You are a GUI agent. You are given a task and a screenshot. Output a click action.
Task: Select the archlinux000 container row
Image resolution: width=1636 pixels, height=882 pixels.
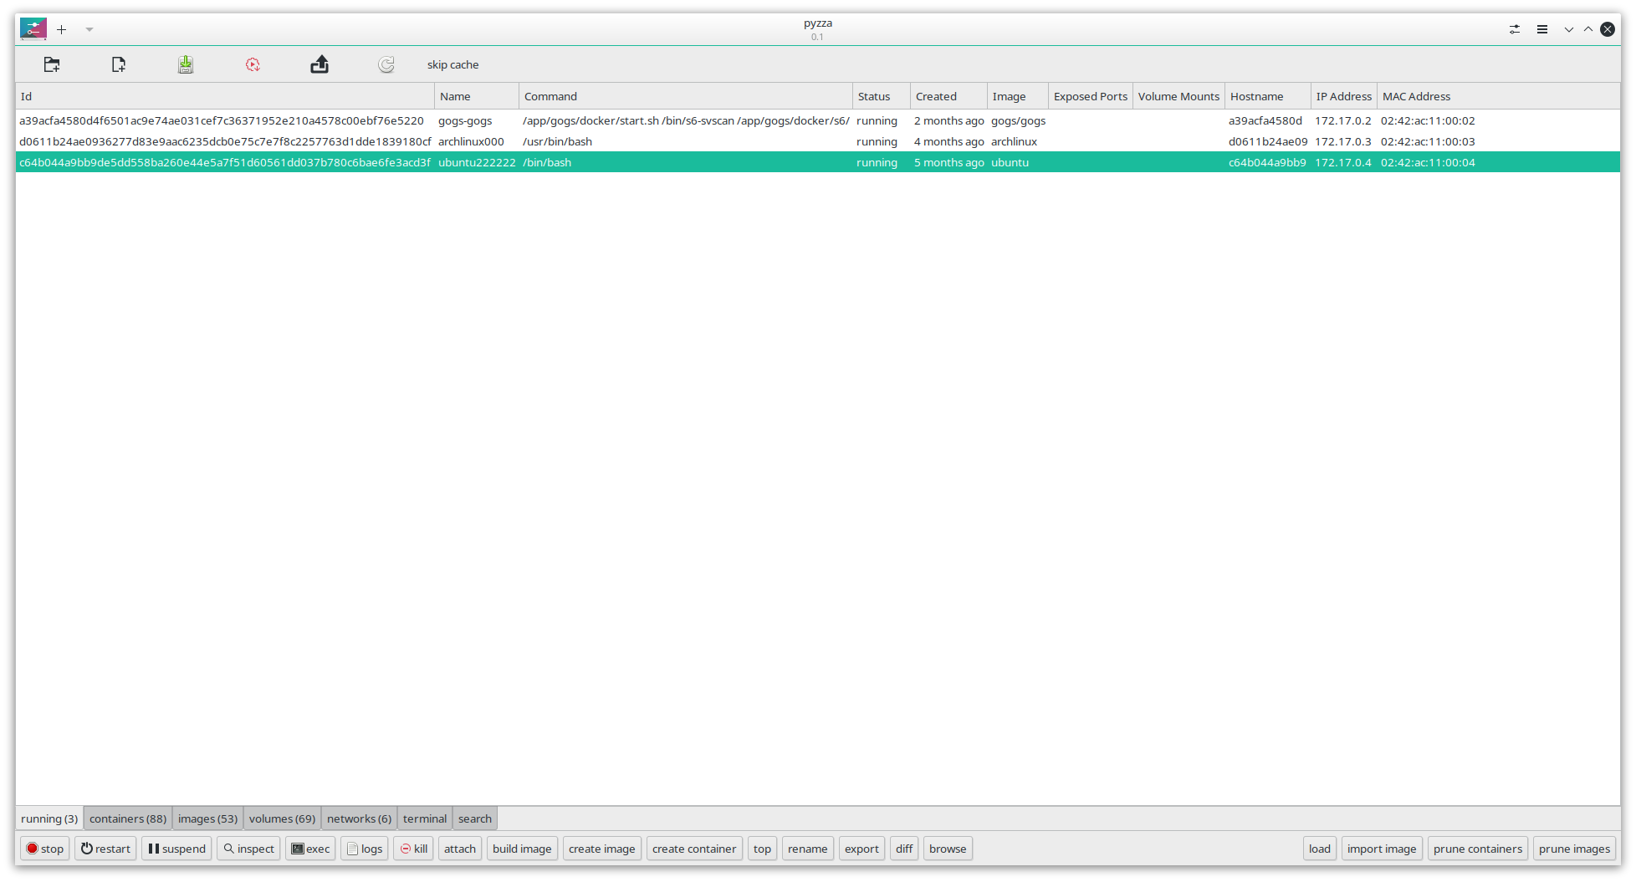[x=818, y=141]
